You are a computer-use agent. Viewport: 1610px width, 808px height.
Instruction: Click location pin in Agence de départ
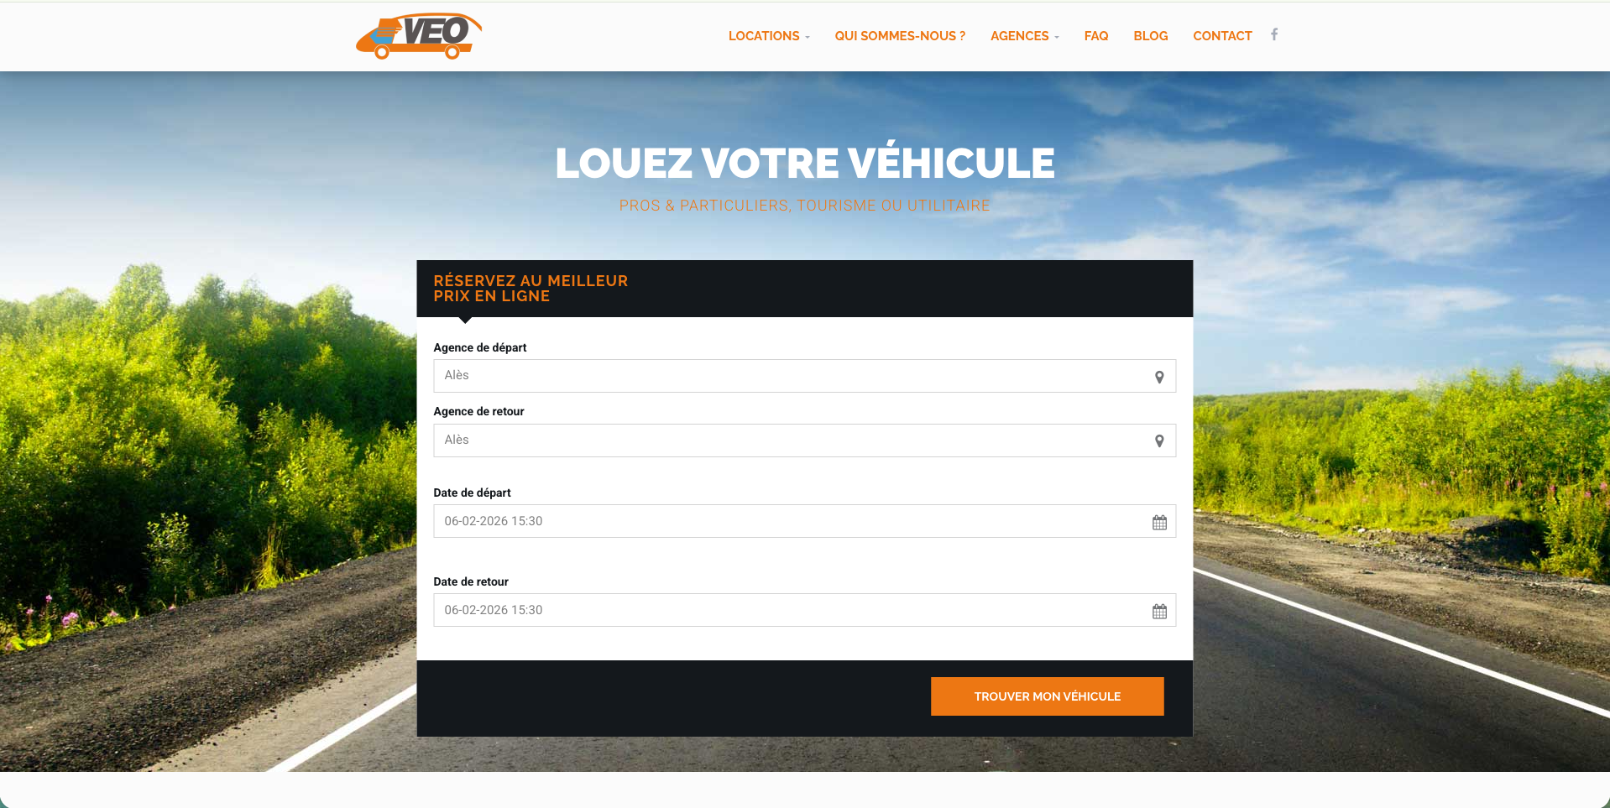[1158, 377]
